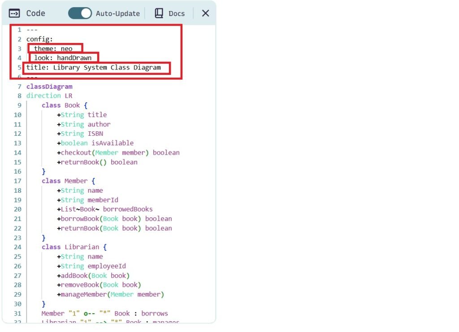Click the 'theme: neo' config line

(54, 49)
